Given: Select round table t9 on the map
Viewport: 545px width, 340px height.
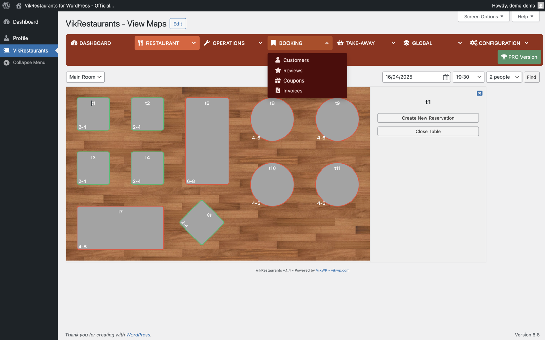Looking at the screenshot, I should click(337, 119).
